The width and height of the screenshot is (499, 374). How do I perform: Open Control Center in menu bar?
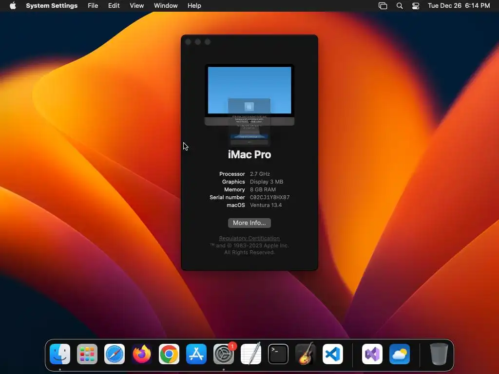[x=416, y=6]
